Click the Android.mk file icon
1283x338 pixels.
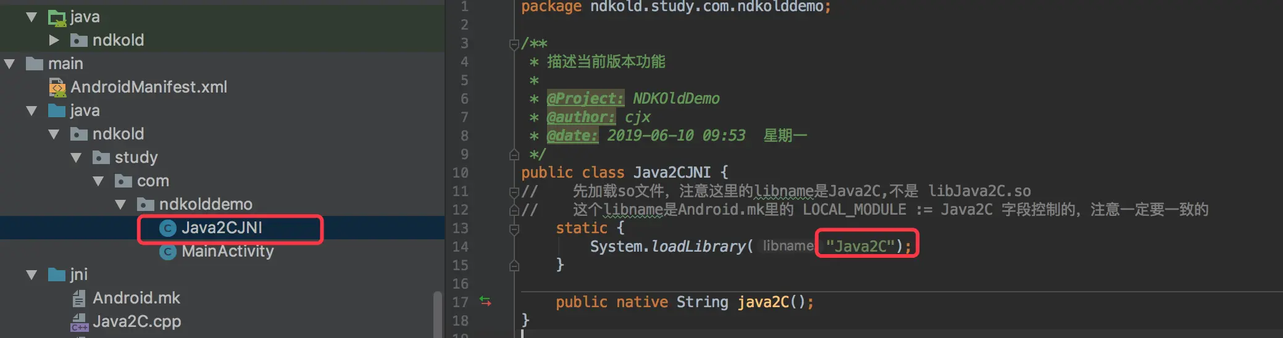[x=79, y=299]
